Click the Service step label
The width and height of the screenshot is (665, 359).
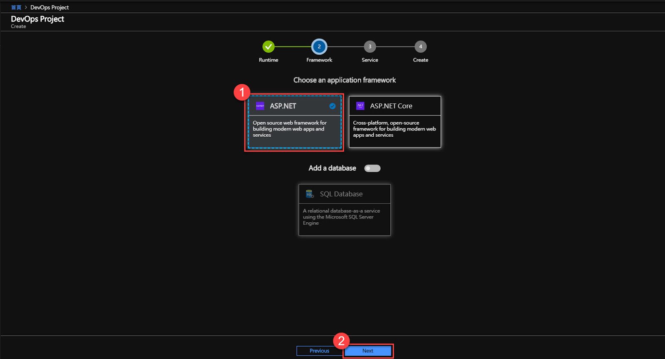pyautogui.click(x=370, y=60)
